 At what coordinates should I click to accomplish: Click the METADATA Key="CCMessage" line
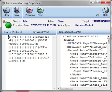click(87, 43)
